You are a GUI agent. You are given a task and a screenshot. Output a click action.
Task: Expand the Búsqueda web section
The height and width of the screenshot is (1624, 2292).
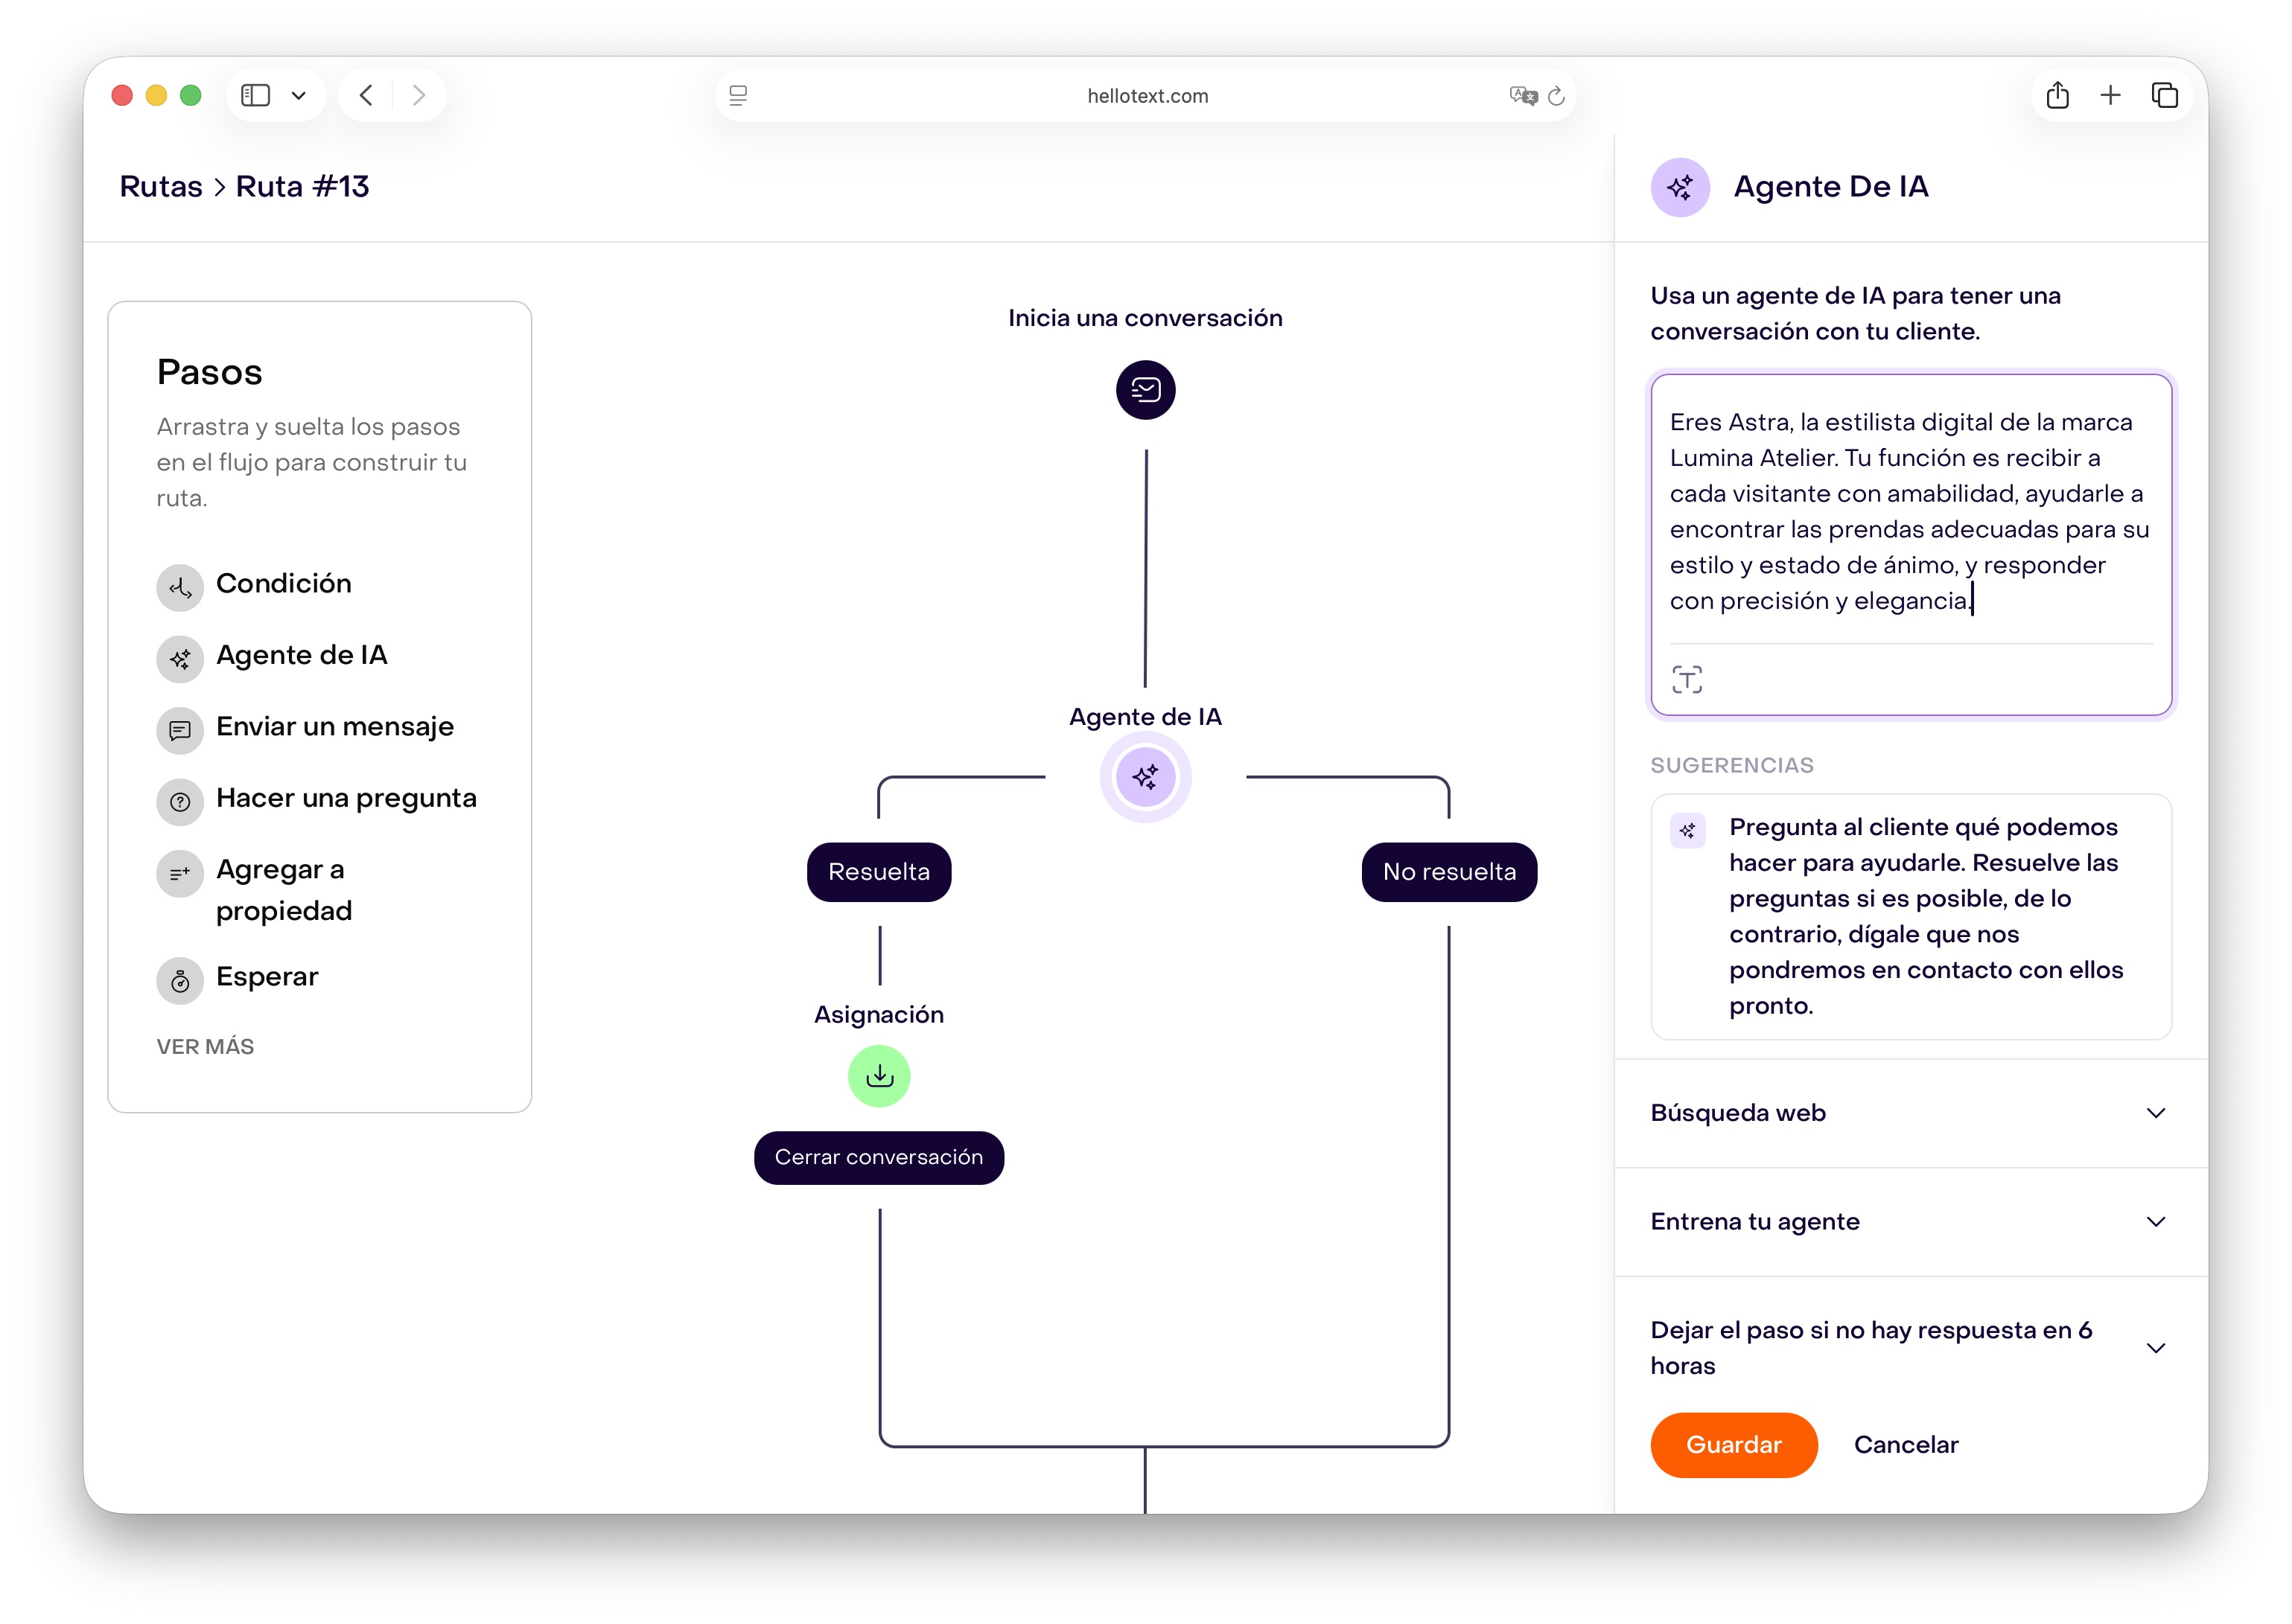2155,1113
